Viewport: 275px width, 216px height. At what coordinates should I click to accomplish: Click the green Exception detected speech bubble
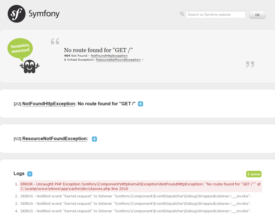(x=20, y=48)
